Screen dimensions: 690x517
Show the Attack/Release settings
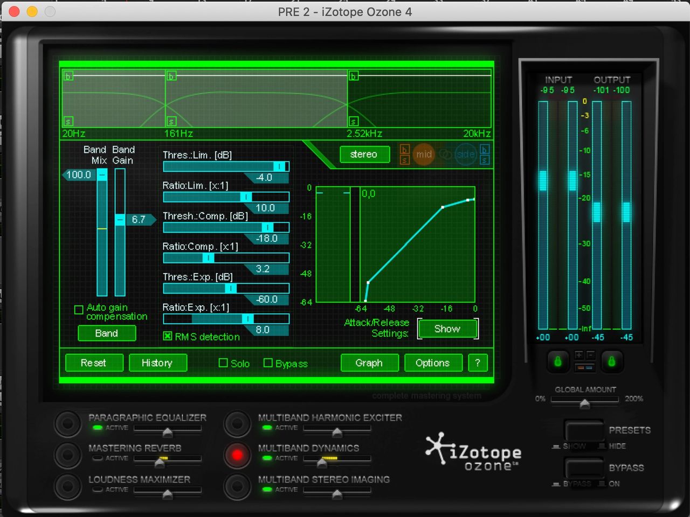point(447,329)
